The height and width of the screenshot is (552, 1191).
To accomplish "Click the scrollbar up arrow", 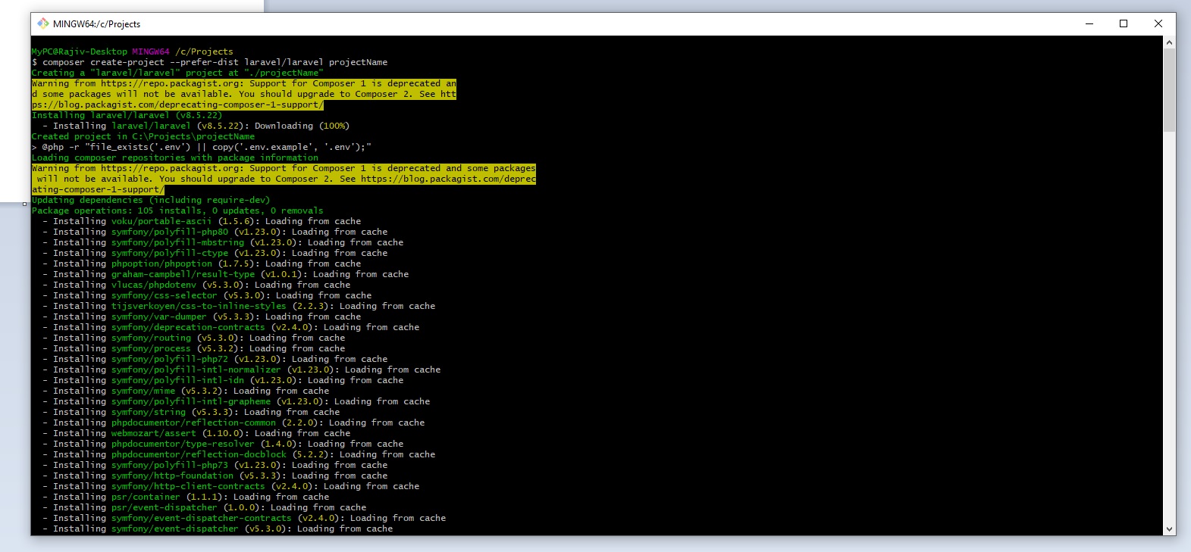I will (1169, 42).
